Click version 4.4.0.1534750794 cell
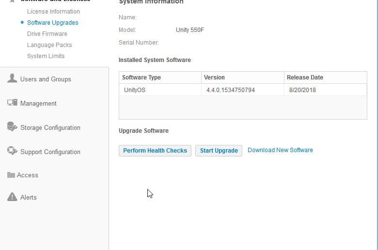The image size is (378, 250). (243, 90)
